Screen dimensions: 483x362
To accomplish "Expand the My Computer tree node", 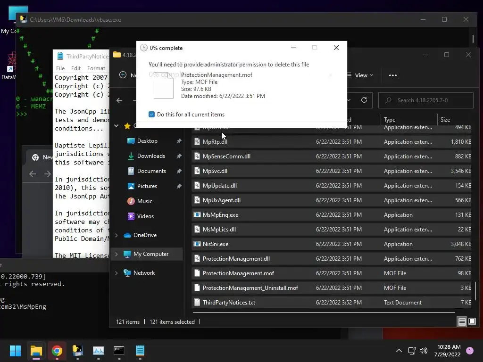I will coord(117,254).
